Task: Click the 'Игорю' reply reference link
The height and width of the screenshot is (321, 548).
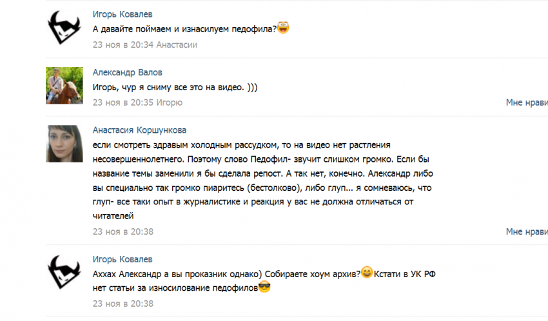Action: click(169, 102)
